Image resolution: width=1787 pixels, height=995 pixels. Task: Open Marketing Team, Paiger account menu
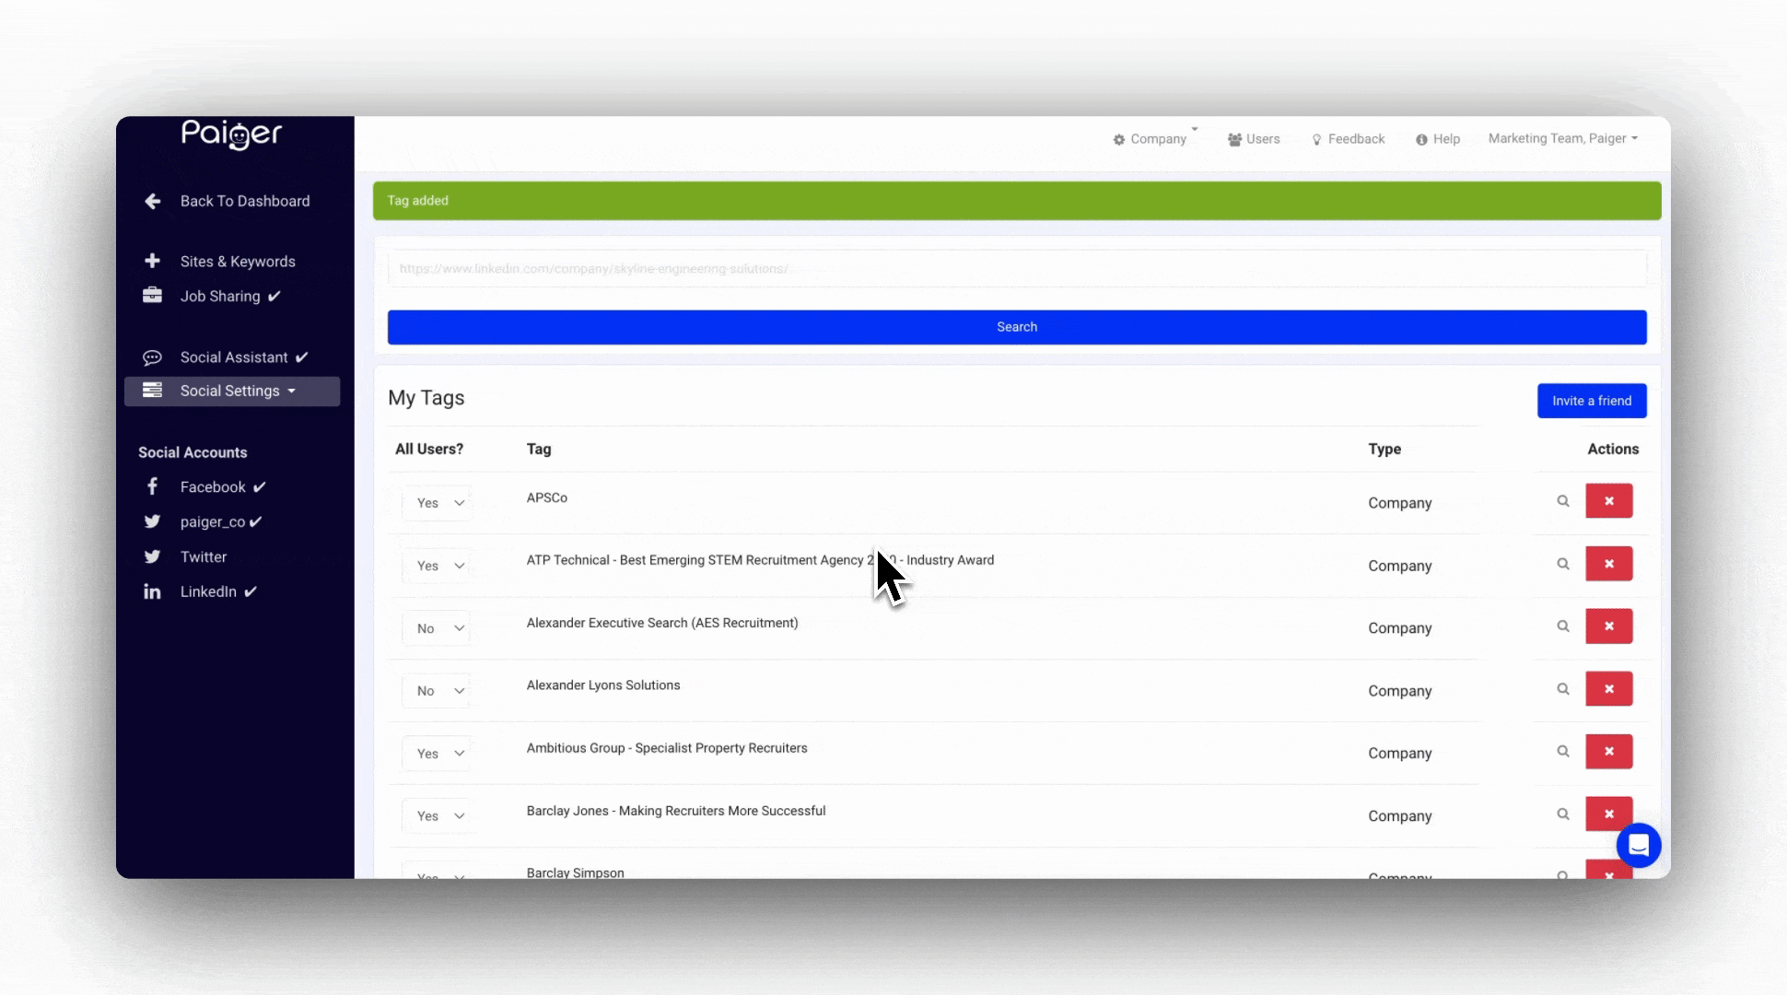tap(1562, 138)
